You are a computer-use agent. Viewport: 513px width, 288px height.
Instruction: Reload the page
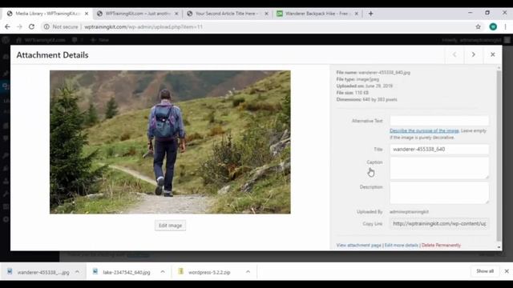(31, 26)
